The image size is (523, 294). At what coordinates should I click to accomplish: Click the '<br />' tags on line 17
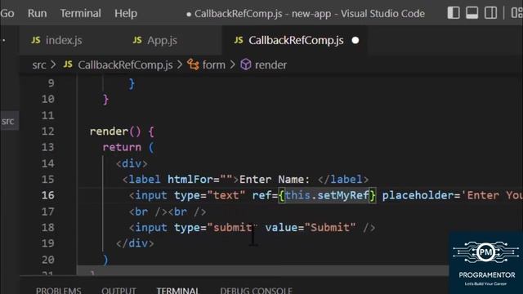pos(168,212)
